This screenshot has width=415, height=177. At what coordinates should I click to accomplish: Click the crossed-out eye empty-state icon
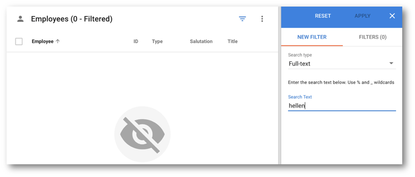pos(143,134)
